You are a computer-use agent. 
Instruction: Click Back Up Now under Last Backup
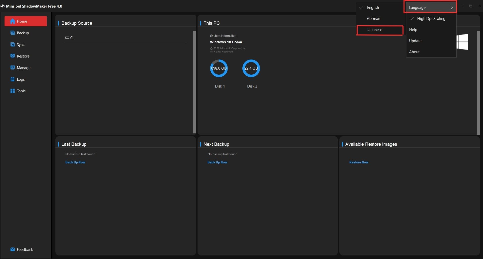(75, 162)
